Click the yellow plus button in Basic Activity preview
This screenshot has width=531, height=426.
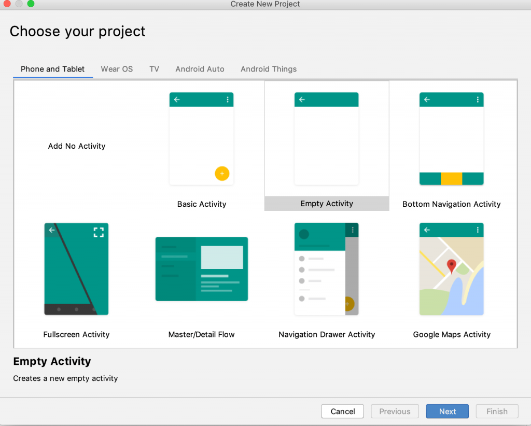(222, 174)
